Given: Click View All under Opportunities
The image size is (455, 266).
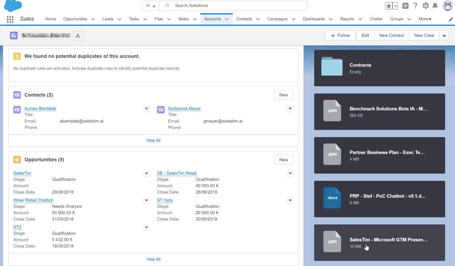Looking at the screenshot, I should coord(153,259).
